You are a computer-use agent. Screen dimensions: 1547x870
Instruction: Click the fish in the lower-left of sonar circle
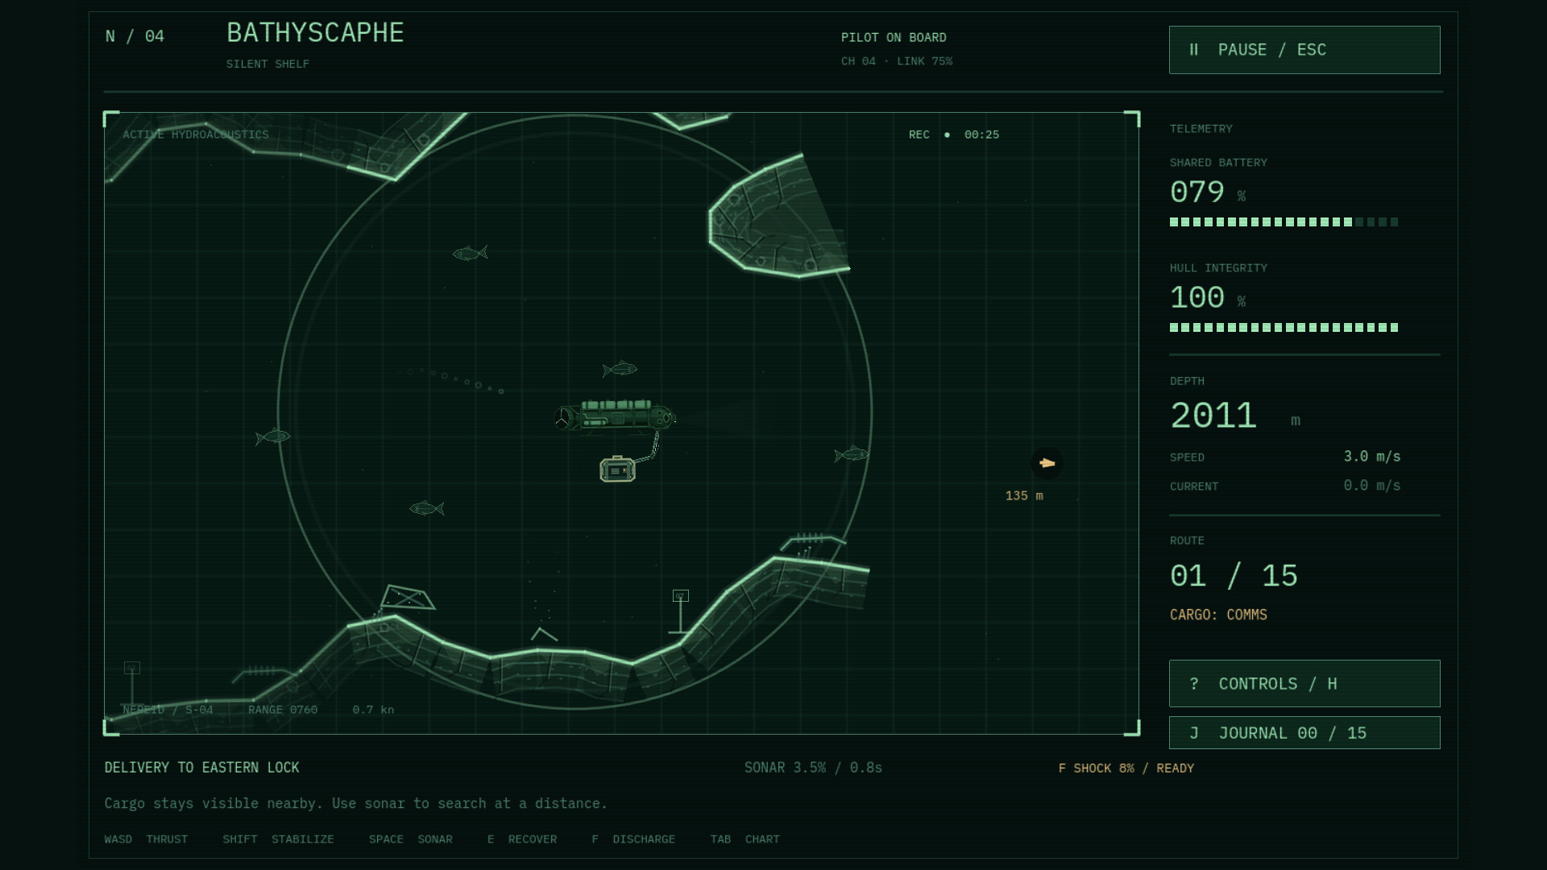427,508
